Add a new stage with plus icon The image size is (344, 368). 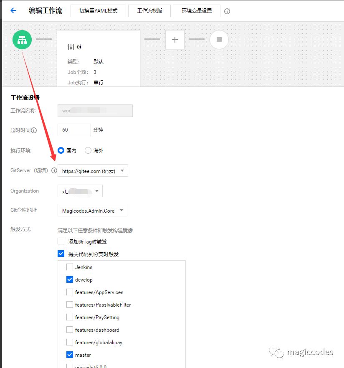coord(175,40)
